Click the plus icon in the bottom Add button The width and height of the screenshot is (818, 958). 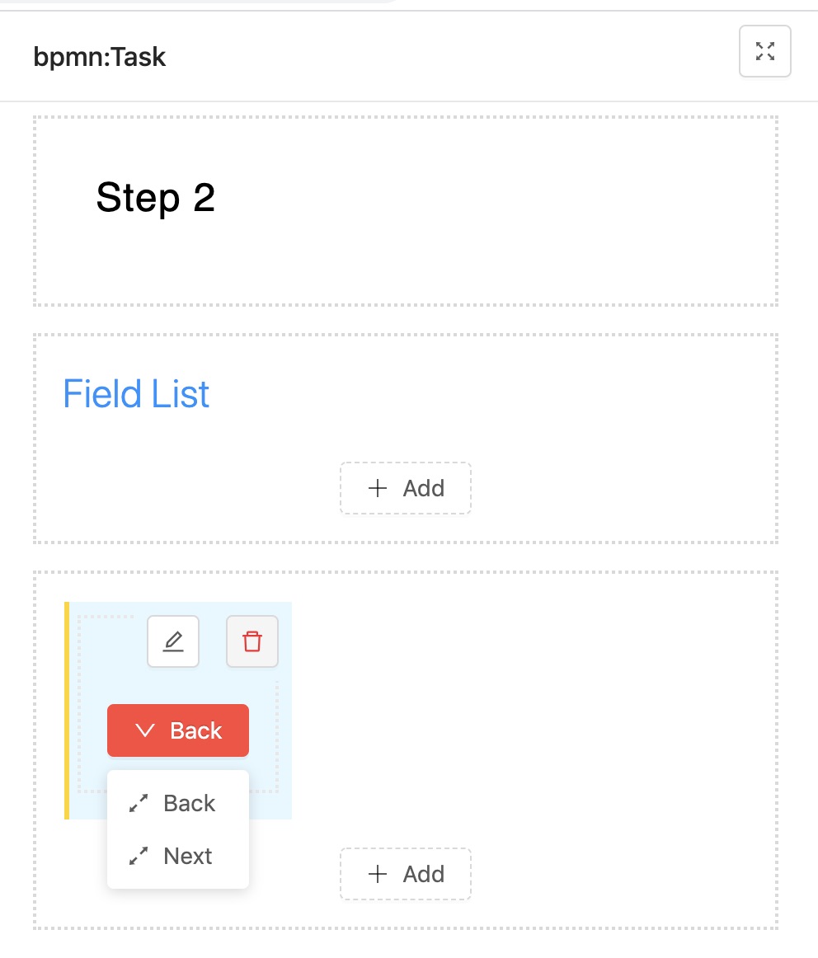(378, 874)
